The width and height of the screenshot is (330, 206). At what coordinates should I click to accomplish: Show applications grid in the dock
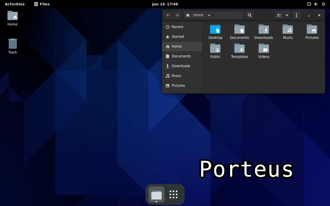[174, 195]
